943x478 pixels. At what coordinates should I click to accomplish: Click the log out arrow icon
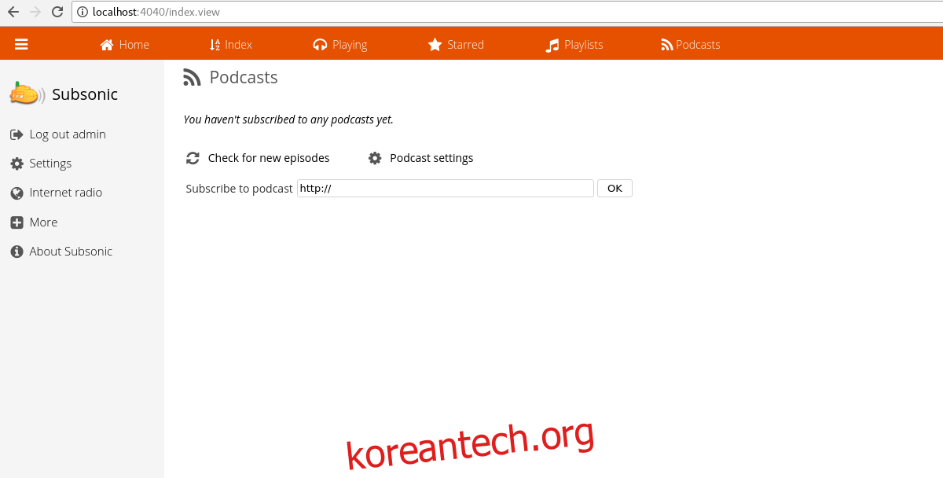(17, 134)
